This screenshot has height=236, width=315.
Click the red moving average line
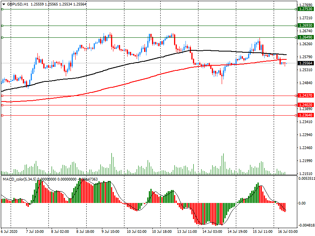pos(118,84)
